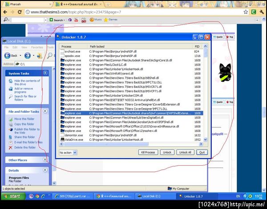267x209 pixels.
Task: Select the row locking LClock LC.dll
Action: click(131, 65)
